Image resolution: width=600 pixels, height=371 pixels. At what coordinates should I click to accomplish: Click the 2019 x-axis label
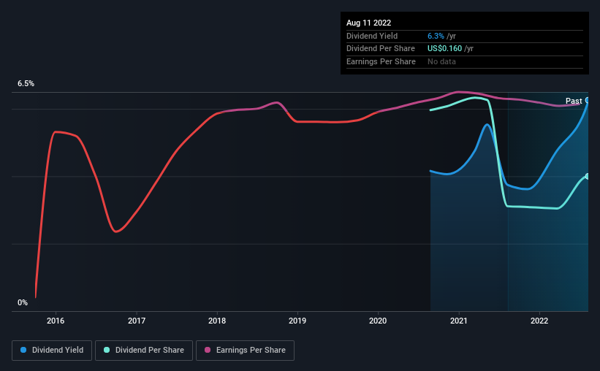[x=297, y=321]
